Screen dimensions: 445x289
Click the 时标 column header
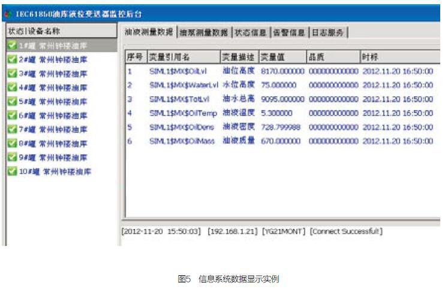pos(399,57)
